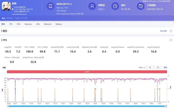174x108 pixels.
Task: Click the Avg(FTime) value 16.8
Action: tap(154, 52)
